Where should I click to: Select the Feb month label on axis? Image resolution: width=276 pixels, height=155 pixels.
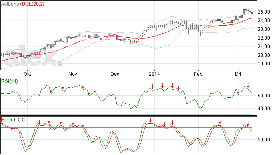point(198,74)
